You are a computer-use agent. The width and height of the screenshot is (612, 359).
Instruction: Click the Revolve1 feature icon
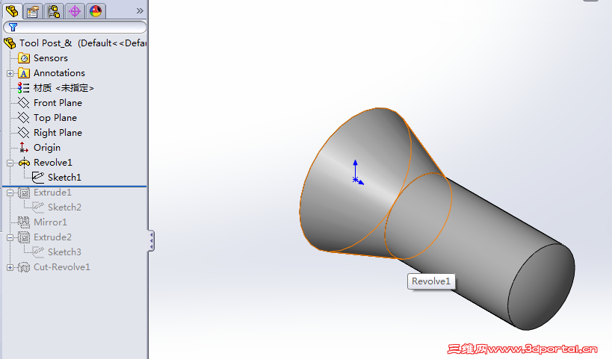pyautogui.click(x=24, y=163)
